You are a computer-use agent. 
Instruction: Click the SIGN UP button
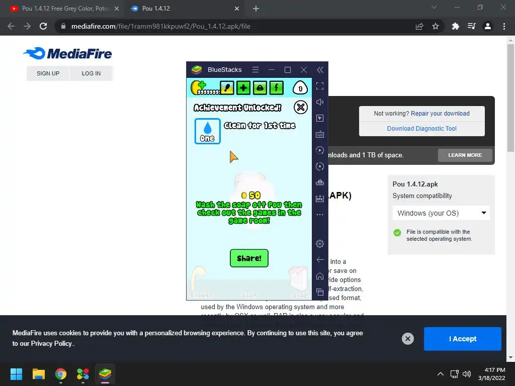coord(48,73)
